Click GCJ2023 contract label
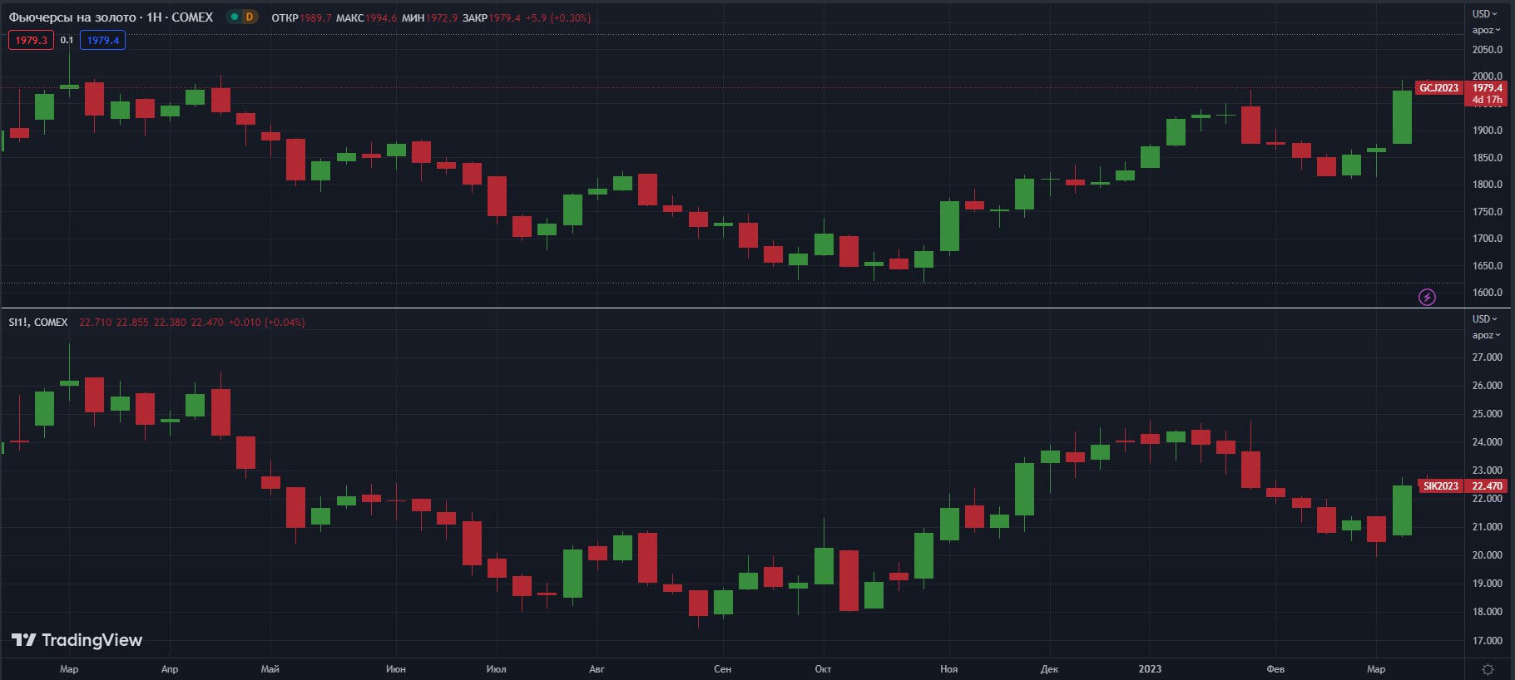Image resolution: width=1515 pixels, height=680 pixels. 1438,87
